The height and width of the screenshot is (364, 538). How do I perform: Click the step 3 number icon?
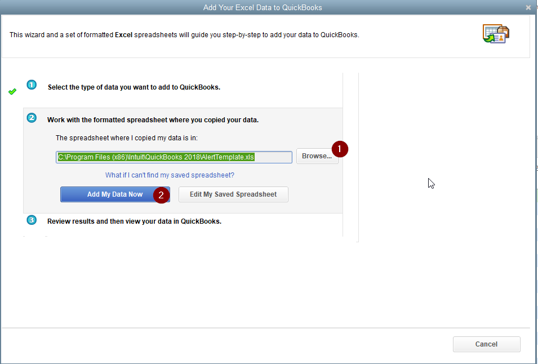[32, 220]
